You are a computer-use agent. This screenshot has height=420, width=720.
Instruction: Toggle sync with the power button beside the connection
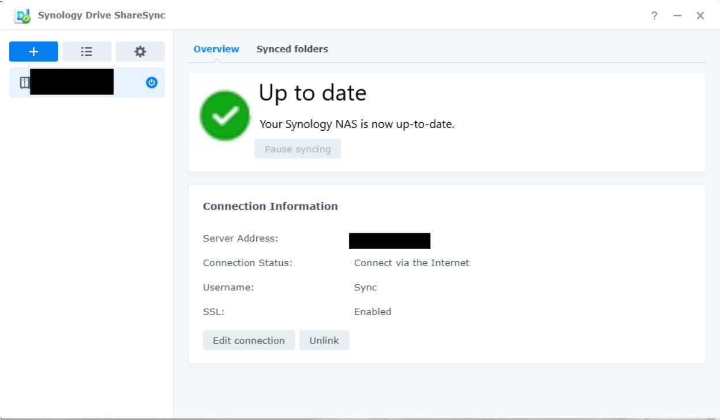coord(151,82)
